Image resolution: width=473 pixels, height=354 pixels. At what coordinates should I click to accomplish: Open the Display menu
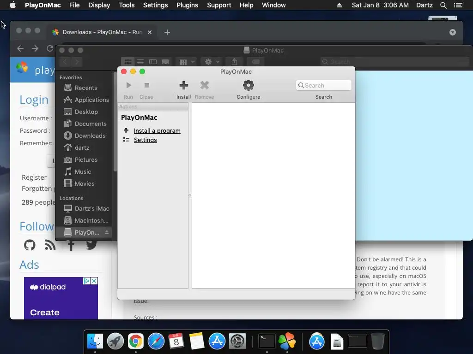(99, 5)
